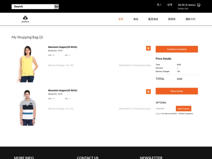This screenshot has height=159, width=212.
Task: Click the NEWSLETTER footer heading
Action: pyautogui.click(x=151, y=158)
